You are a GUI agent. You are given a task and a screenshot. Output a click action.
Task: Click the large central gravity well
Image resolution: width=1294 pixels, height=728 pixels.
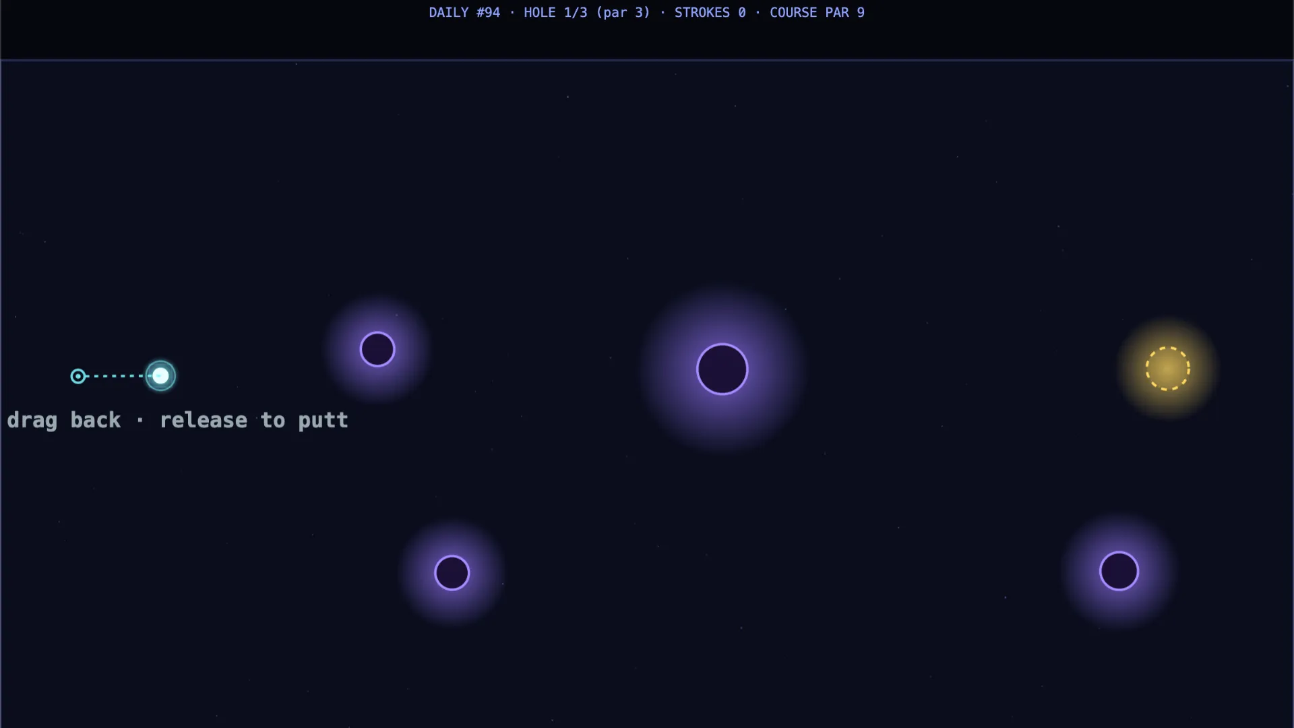[722, 369]
